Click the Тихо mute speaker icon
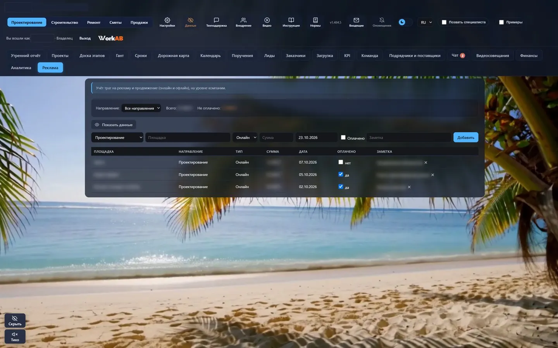The width and height of the screenshot is (558, 348). pyautogui.click(x=15, y=336)
